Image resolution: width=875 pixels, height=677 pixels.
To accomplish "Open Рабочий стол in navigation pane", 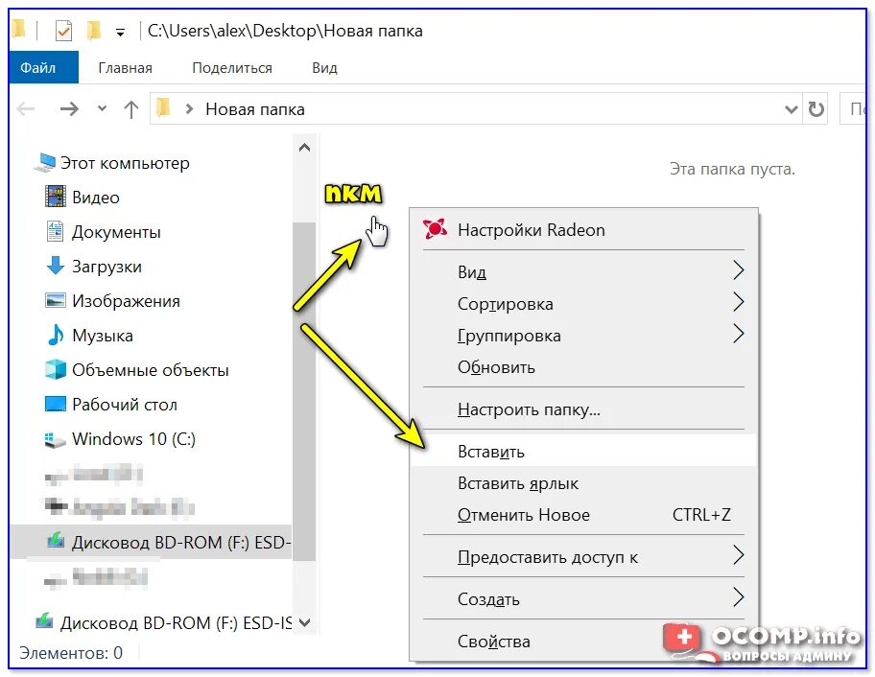I will pos(125,405).
